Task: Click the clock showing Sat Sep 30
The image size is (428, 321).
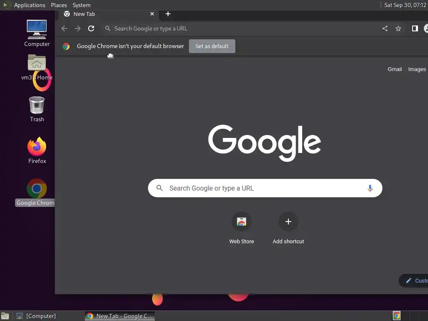Action: (405, 5)
